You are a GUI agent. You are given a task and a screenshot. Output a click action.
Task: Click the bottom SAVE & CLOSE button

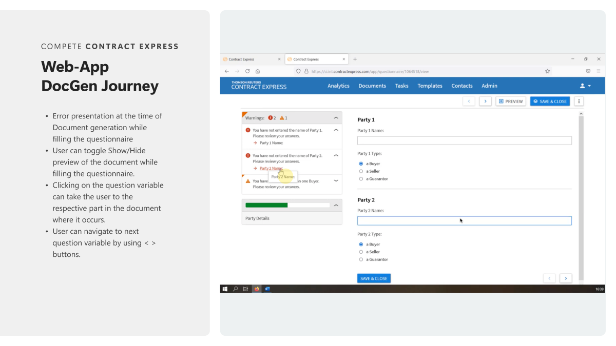click(374, 278)
